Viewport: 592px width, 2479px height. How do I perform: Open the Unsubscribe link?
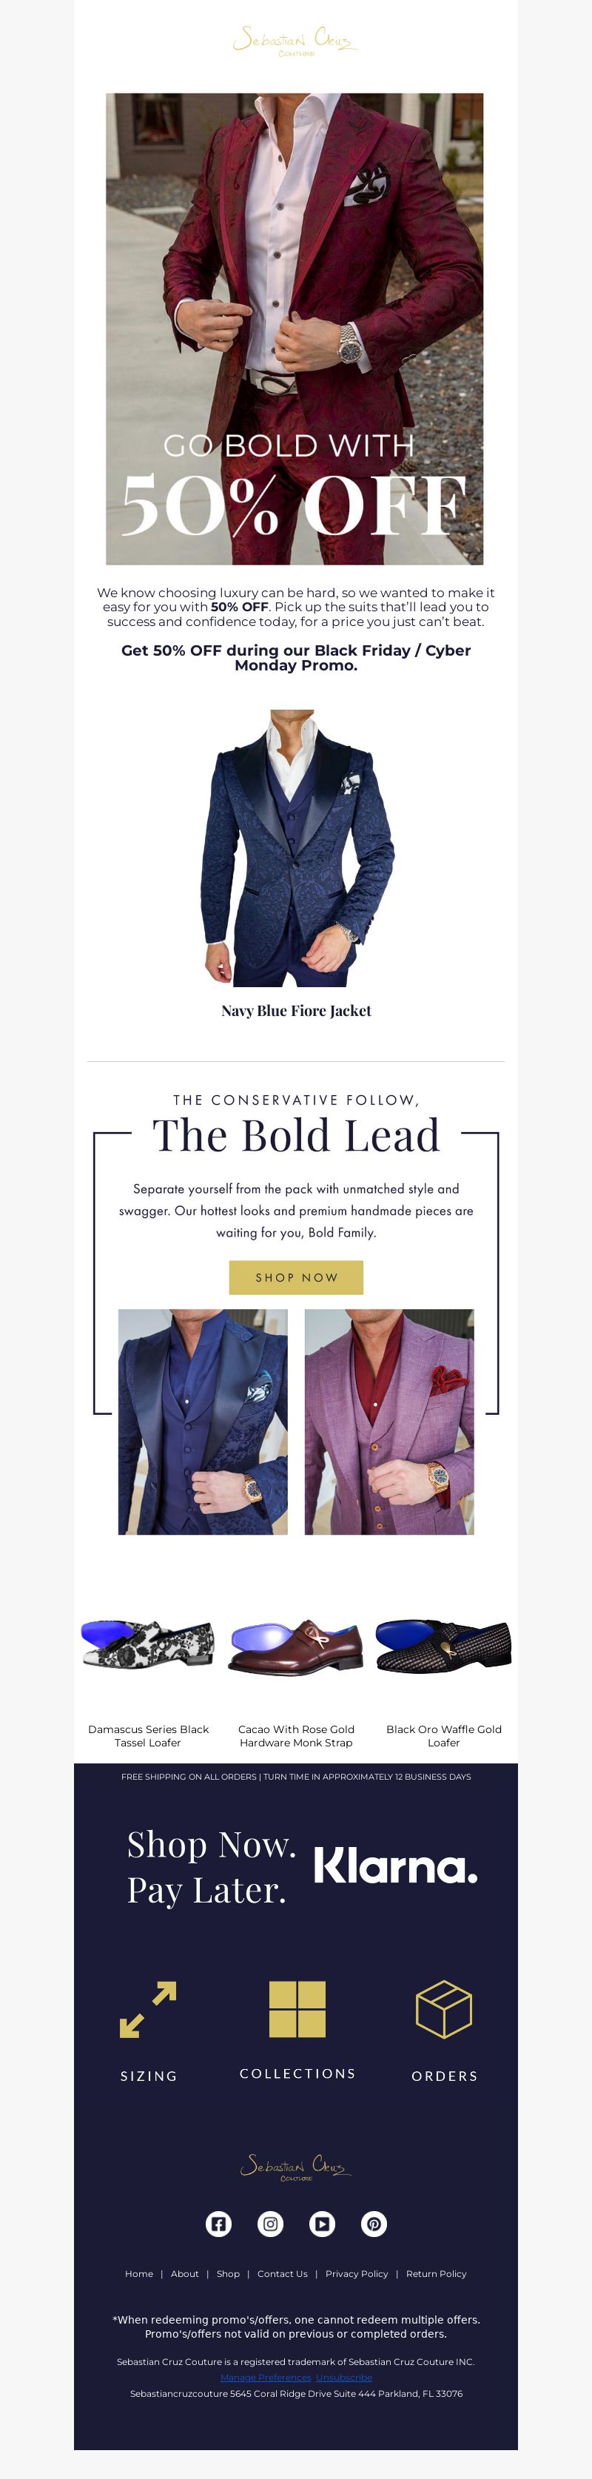point(343,2377)
